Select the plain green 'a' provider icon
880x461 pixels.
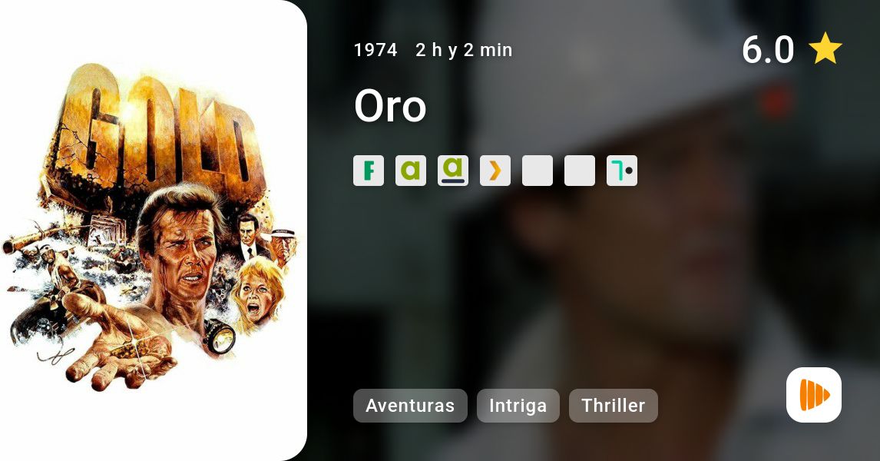click(411, 171)
